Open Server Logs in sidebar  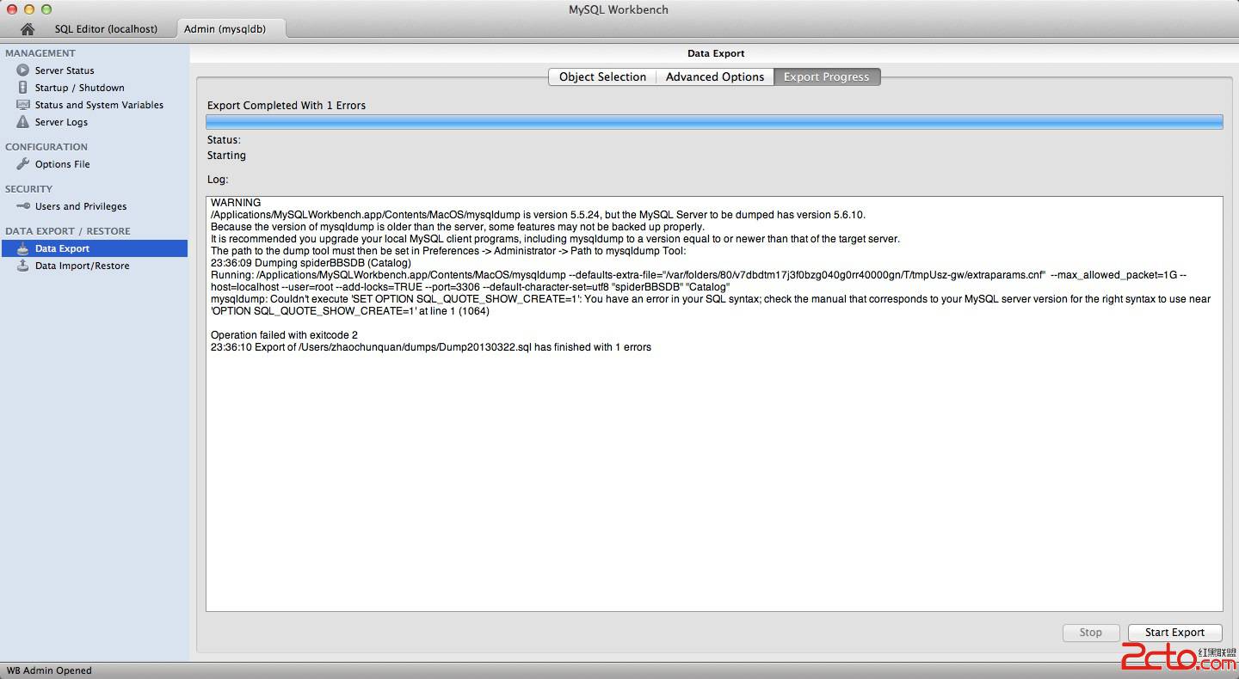coord(61,122)
